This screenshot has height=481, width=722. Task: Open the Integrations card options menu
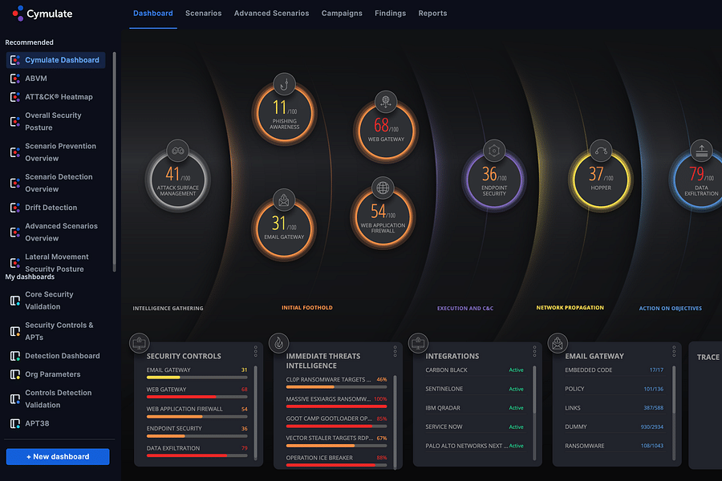(533, 350)
